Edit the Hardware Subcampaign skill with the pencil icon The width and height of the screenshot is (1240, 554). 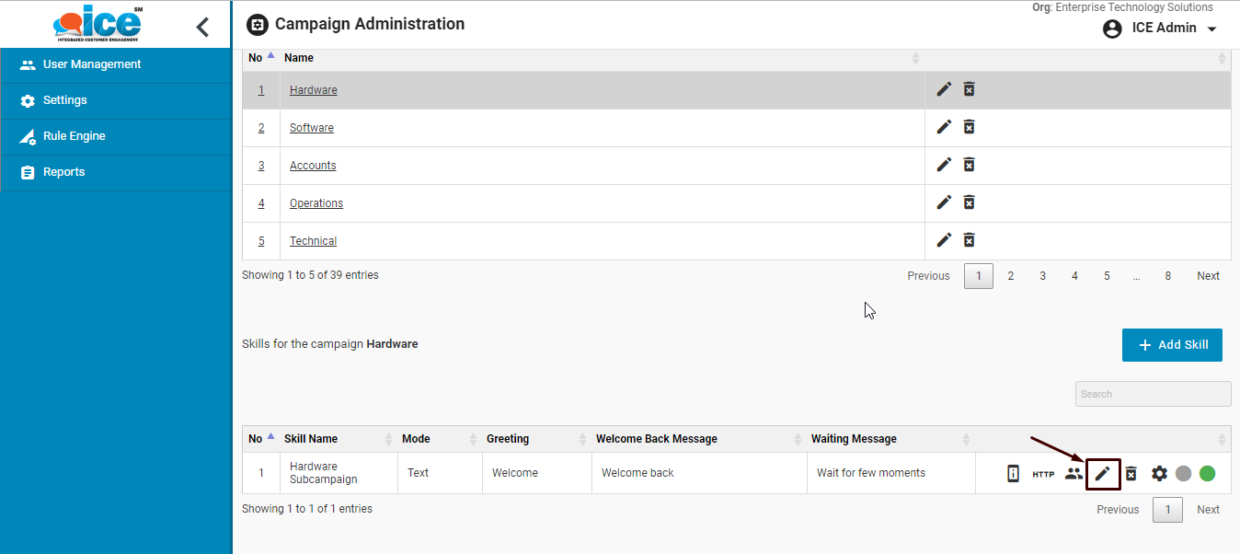pos(1102,474)
